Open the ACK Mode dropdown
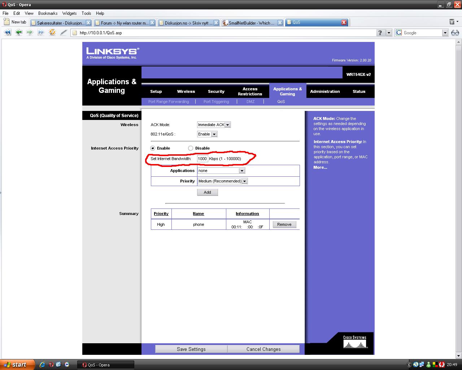 (214, 125)
